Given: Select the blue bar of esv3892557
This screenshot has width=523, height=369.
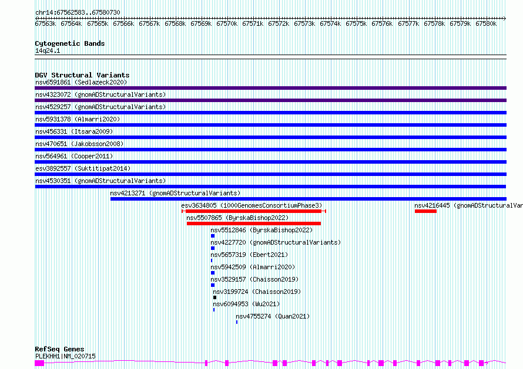Looking at the screenshot, I should (270, 174).
